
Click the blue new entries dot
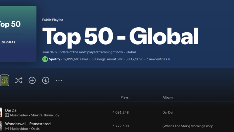[x=169, y=59]
